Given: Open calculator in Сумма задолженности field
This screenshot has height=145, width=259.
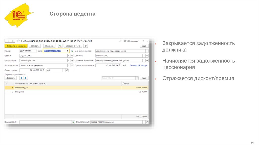Looking at the screenshot, I should [120, 65].
